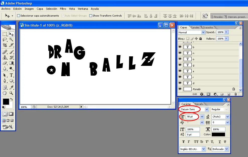248x157 pixels.
Task: Enable Show Transform Controls checkbox
Action: pos(91,16)
